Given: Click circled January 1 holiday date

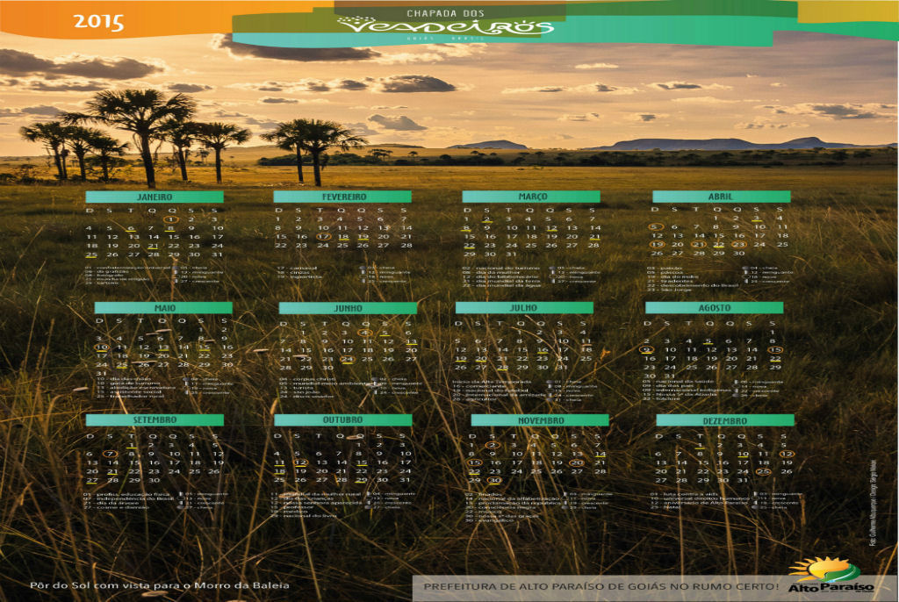Looking at the screenshot, I should tap(173, 220).
